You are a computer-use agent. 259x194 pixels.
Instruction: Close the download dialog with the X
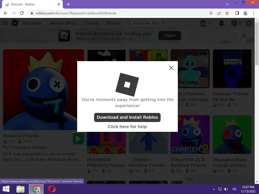[x=171, y=68]
